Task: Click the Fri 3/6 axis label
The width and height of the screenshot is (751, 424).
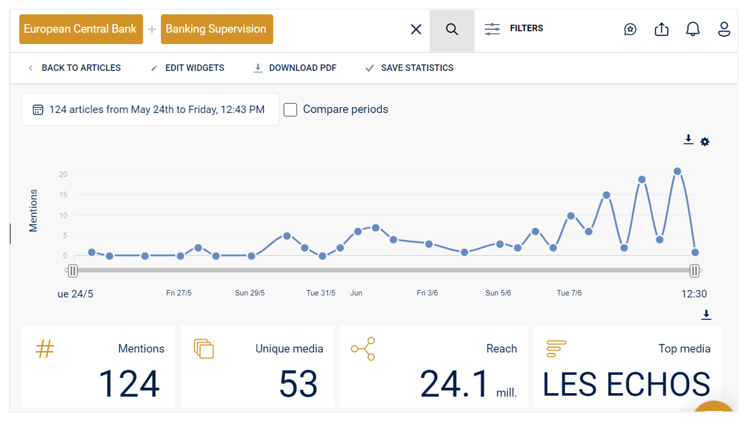Action: point(427,293)
